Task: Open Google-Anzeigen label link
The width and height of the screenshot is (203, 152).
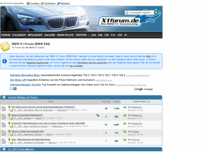Action: 144,89
